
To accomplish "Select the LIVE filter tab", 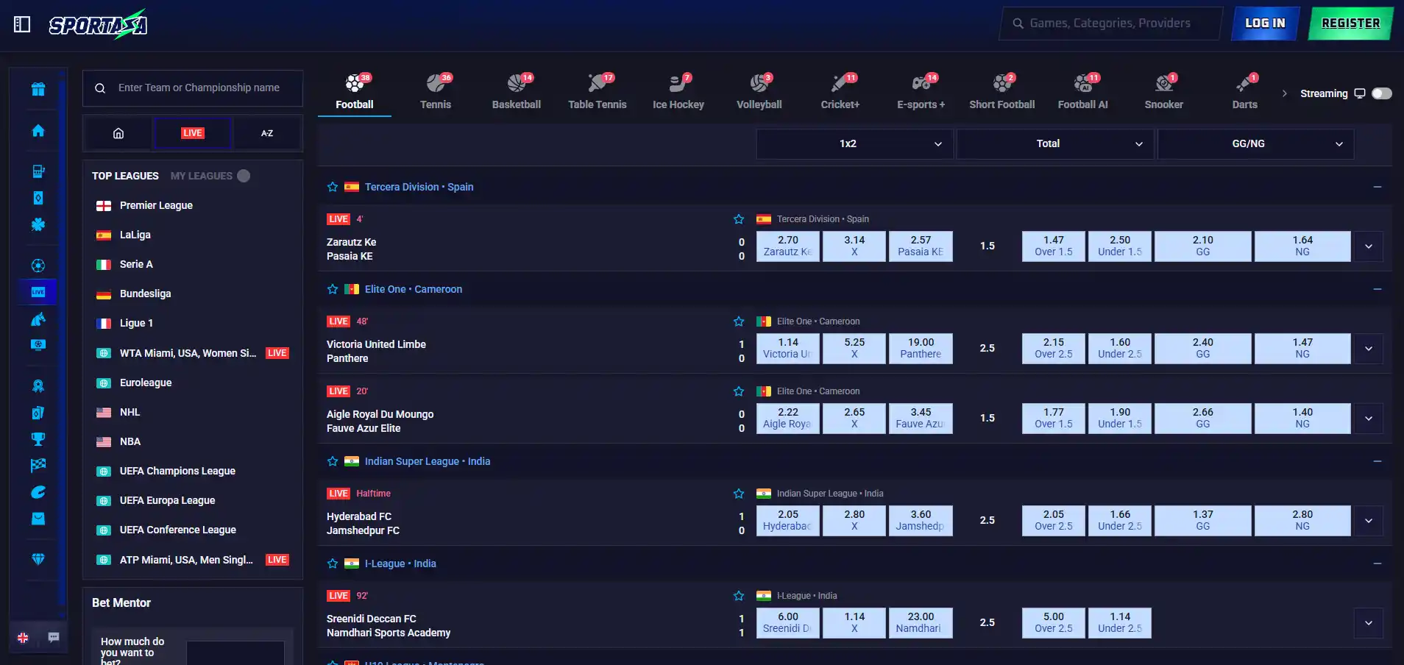I will (193, 133).
